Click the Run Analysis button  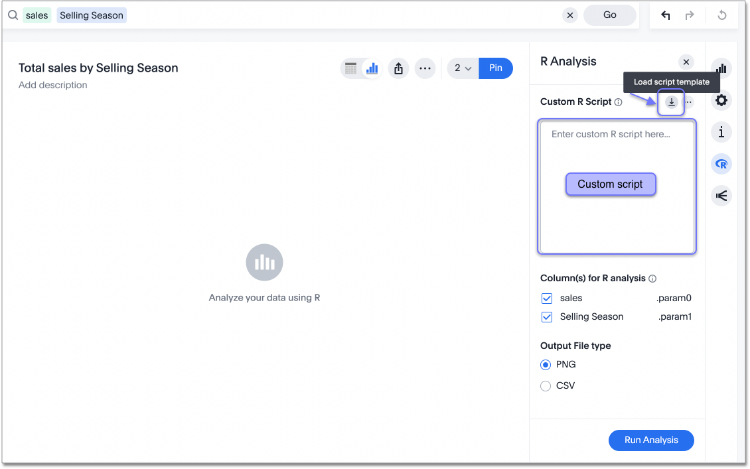(x=651, y=440)
